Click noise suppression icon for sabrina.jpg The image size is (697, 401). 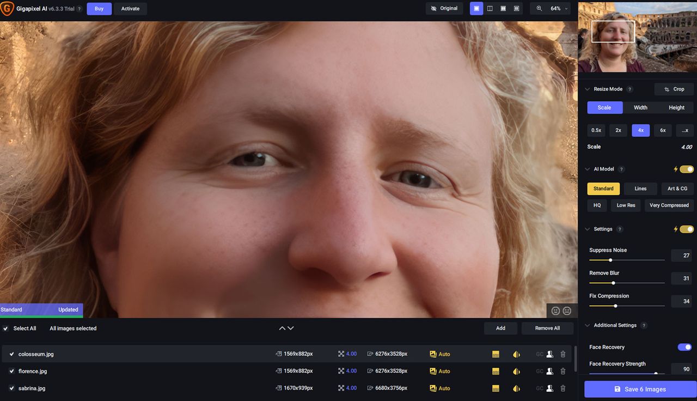click(x=496, y=388)
